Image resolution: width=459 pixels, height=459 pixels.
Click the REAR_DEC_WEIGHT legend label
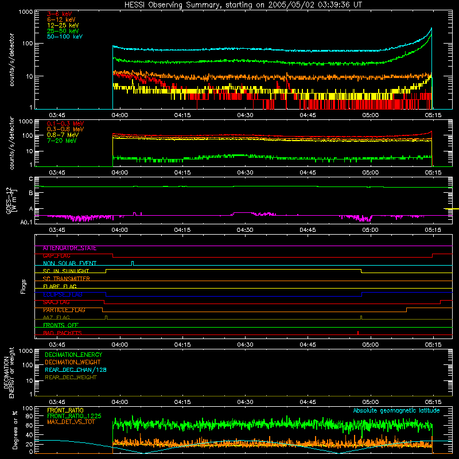[x=71, y=378]
